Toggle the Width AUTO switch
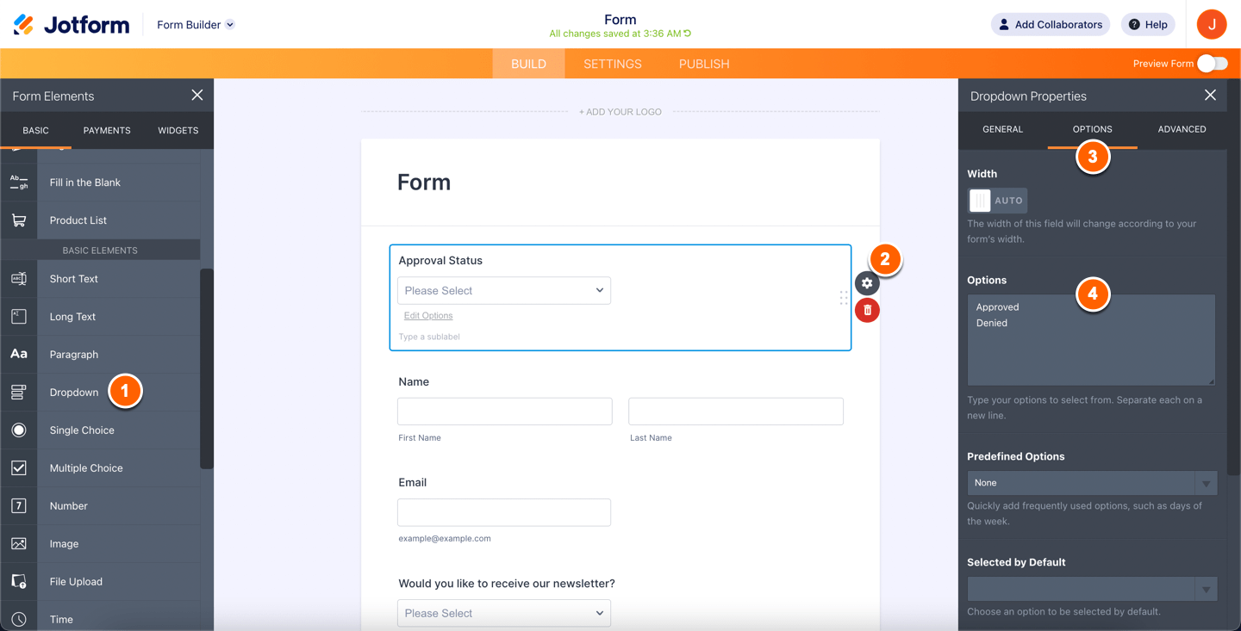Image resolution: width=1241 pixels, height=631 pixels. 997,201
